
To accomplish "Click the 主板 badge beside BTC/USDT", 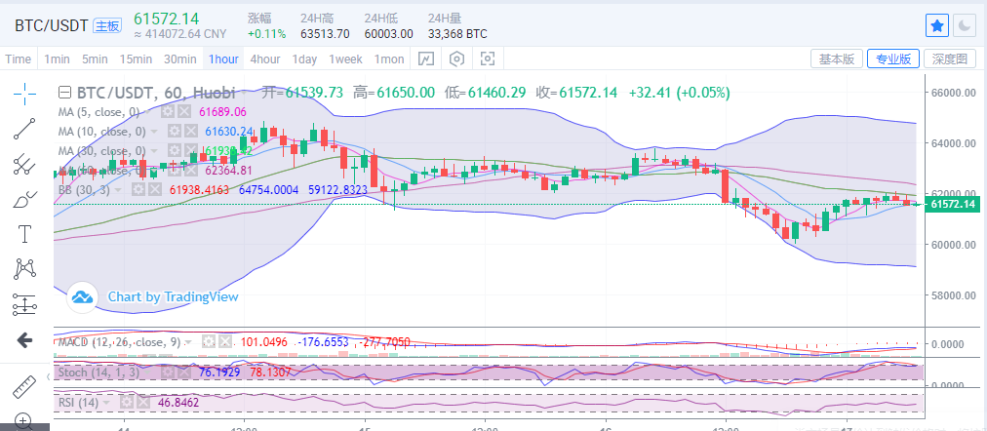I will [x=107, y=25].
